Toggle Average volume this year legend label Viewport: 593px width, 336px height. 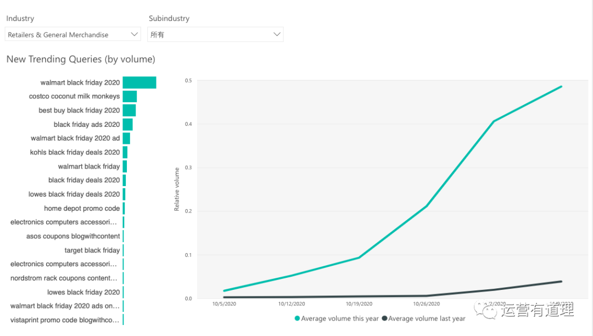click(340, 318)
